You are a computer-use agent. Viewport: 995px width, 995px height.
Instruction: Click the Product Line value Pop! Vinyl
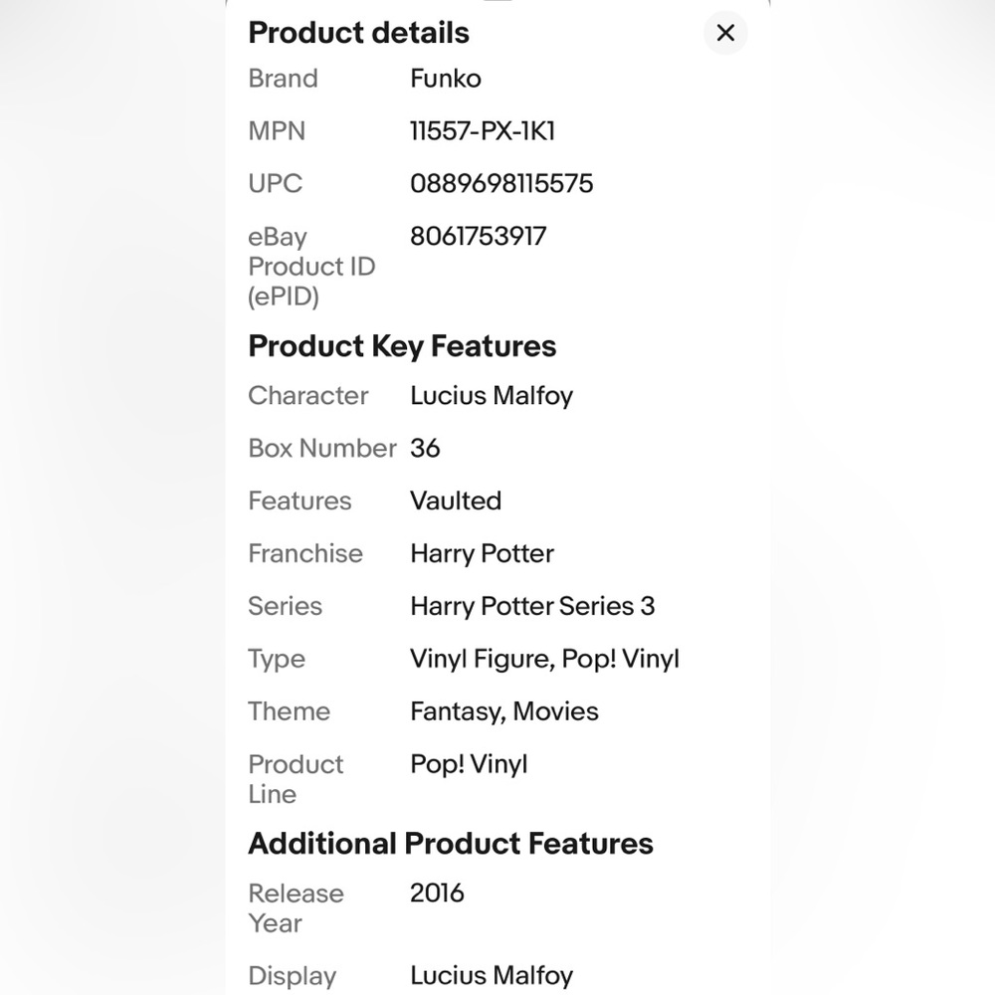(x=469, y=764)
